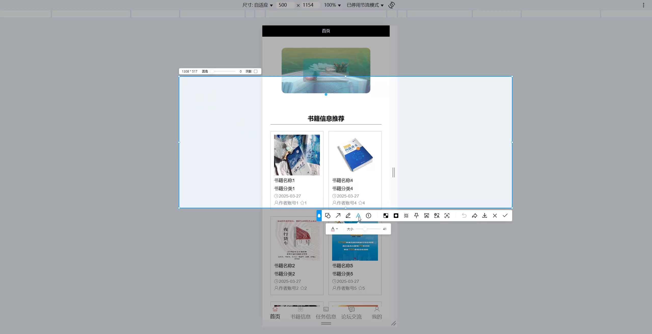Select the pencil drawing tool

click(x=348, y=216)
